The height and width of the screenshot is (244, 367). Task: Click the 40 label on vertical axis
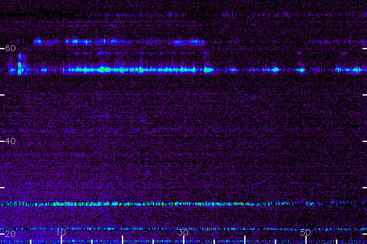pyautogui.click(x=10, y=141)
